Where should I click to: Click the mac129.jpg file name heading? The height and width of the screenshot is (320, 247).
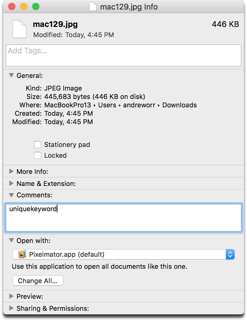coord(55,24)
